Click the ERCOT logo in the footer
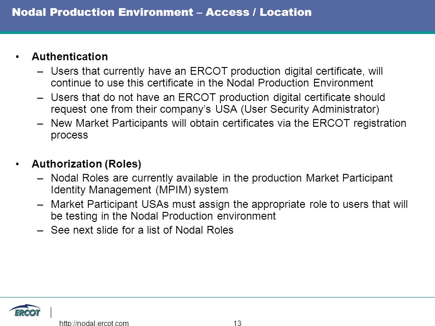 [x=25, y=311]
